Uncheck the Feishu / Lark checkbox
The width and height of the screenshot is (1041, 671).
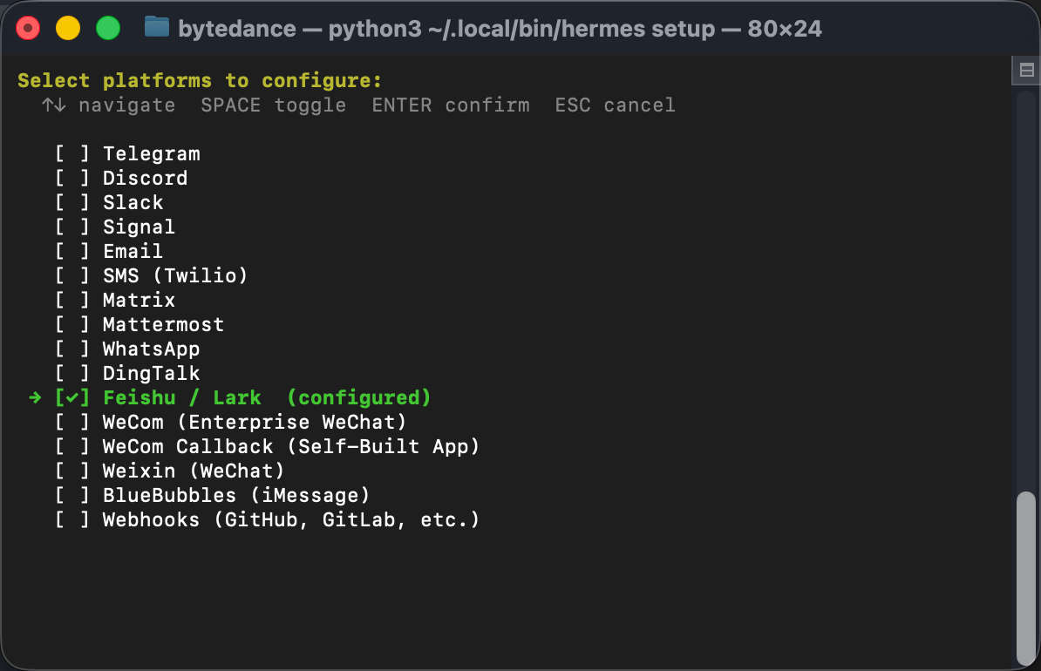[x=72, y=397]
